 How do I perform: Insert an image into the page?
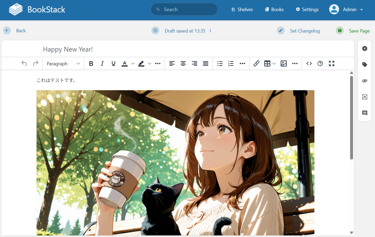pyautogui.click(x=284, y=63)
